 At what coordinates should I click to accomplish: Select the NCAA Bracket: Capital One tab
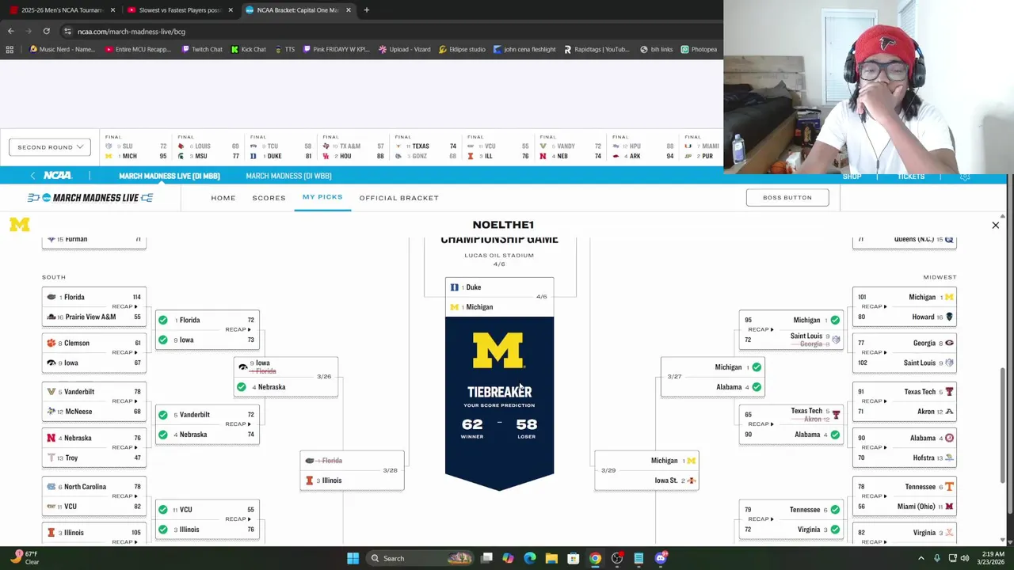point(297,10)
